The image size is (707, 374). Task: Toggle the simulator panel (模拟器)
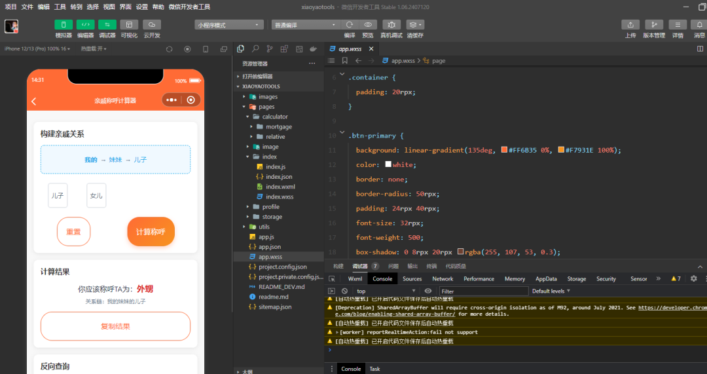(63, 25)
